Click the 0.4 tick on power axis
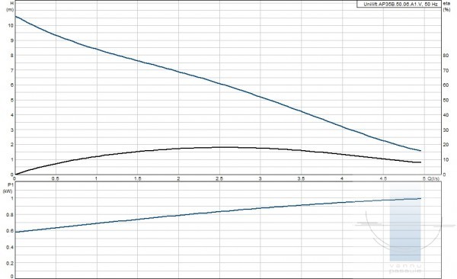Image resolution: width=457 pixels, height=279 pixels. tap(10, 247)
